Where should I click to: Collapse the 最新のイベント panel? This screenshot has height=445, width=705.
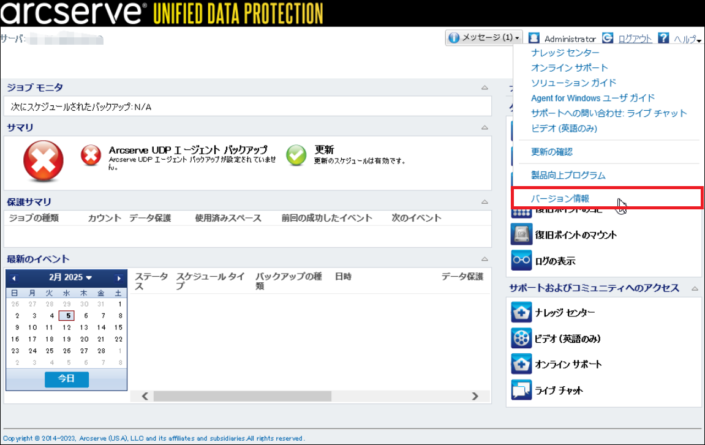(x=484, y=259)
